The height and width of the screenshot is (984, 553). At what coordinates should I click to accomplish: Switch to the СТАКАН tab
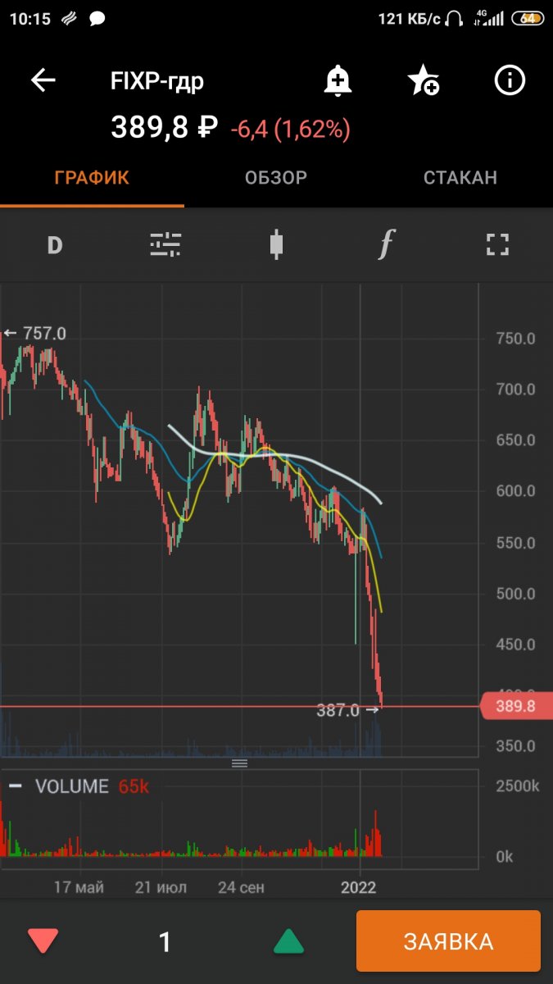pyautogui.click(x=460, y=178)
